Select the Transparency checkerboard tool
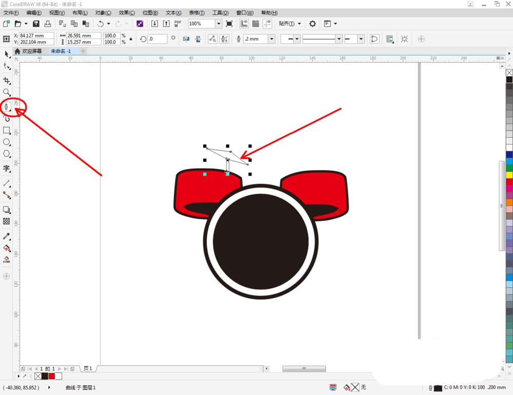The image size is (513, 395). point(7,221)
